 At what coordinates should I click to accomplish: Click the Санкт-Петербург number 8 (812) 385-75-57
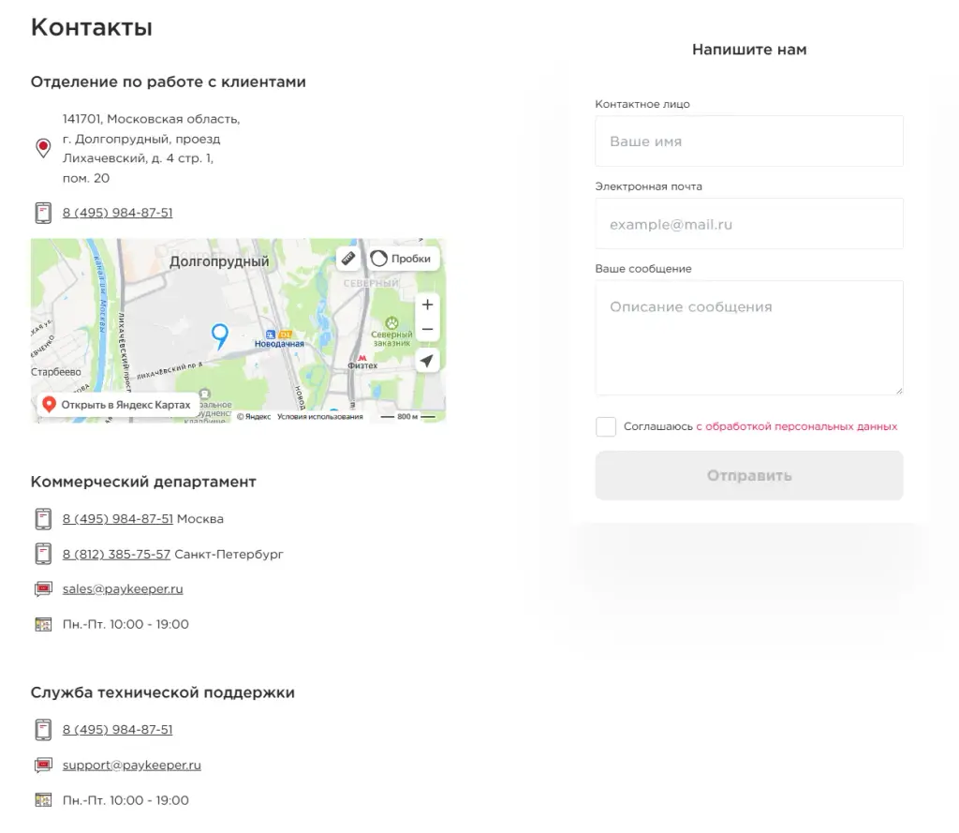(x=116, y=554)
